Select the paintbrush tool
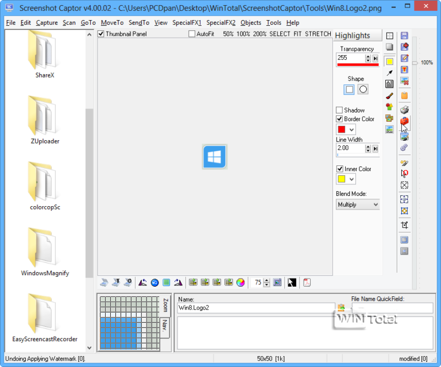This screenshot has width=441, height=367. point(389,96)
